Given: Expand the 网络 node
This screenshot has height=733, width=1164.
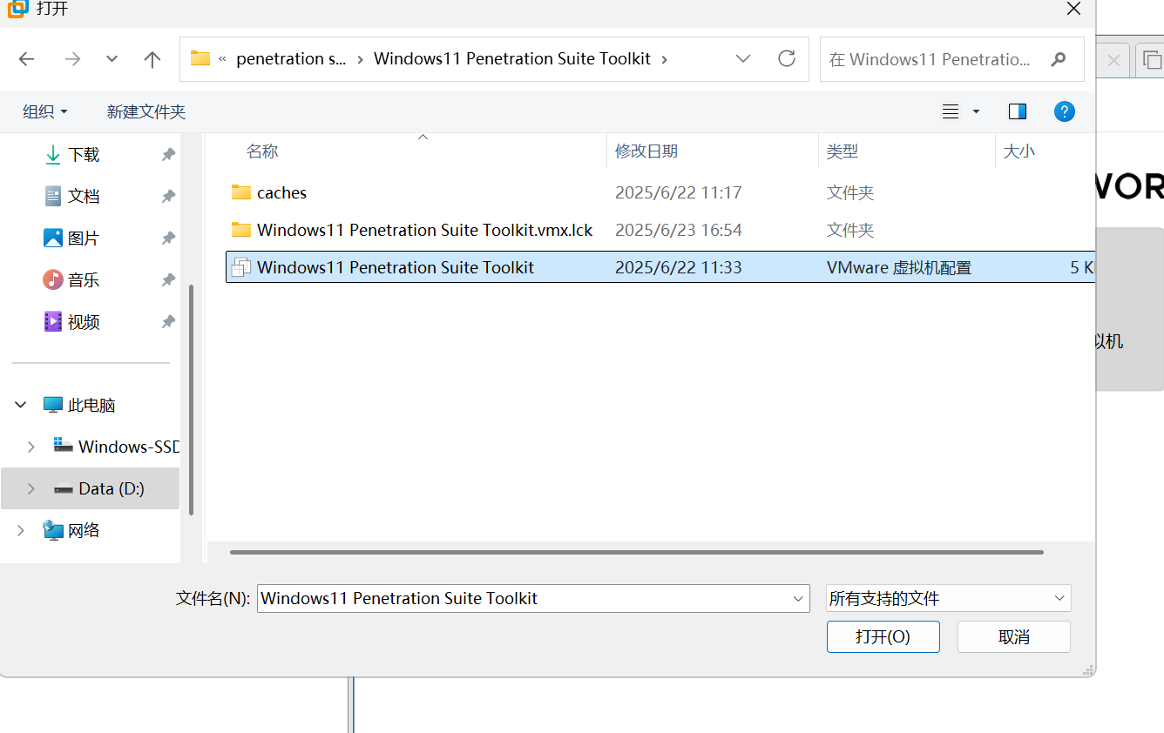Looking at the screenshot, I should click(x=20, y=530).
